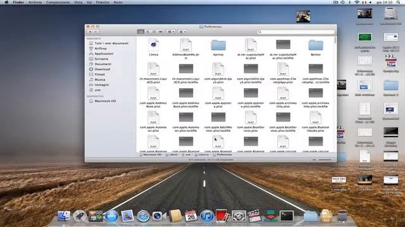
Task: Open Mission Control in the Dock
Action: coord(96,216)
